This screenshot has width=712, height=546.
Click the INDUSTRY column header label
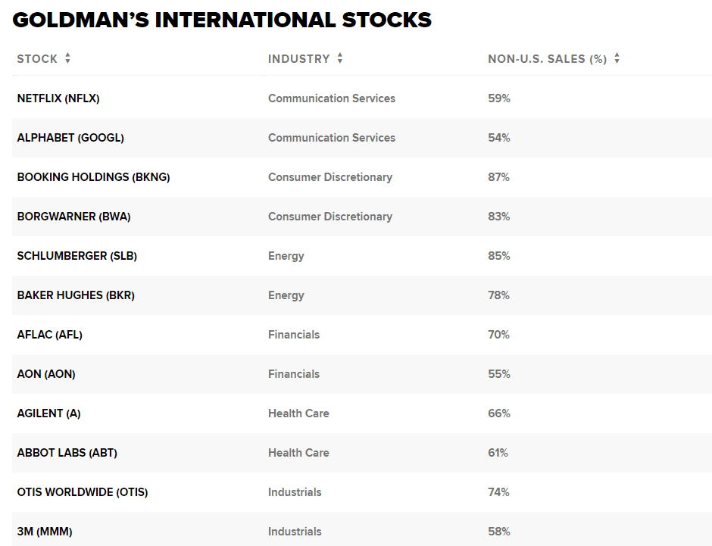pyautogui.click(x=298, y=59)
